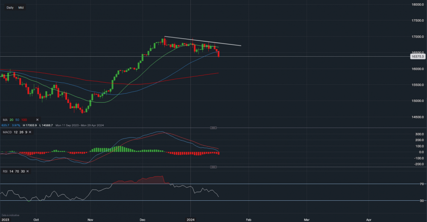Grab the resize handle between price and MACD panes
427x222 pixels.
click(213, 128)
